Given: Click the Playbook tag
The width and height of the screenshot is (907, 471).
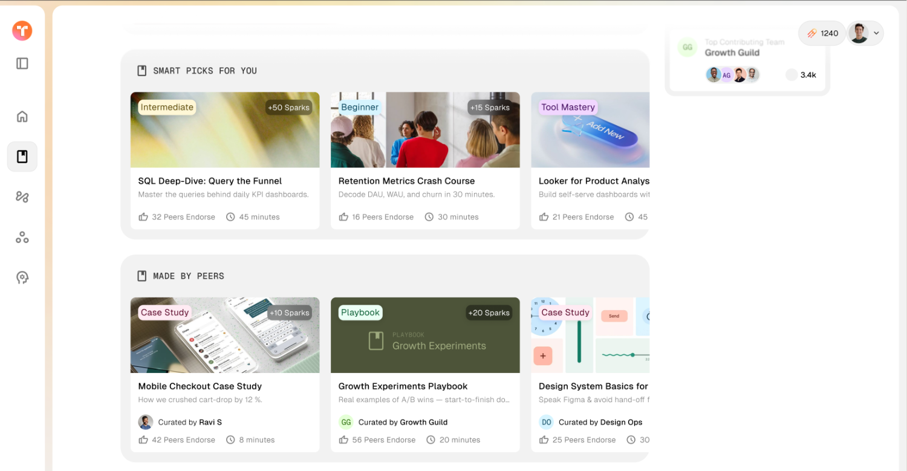Looking at the screenshot, I should (360, 313).
